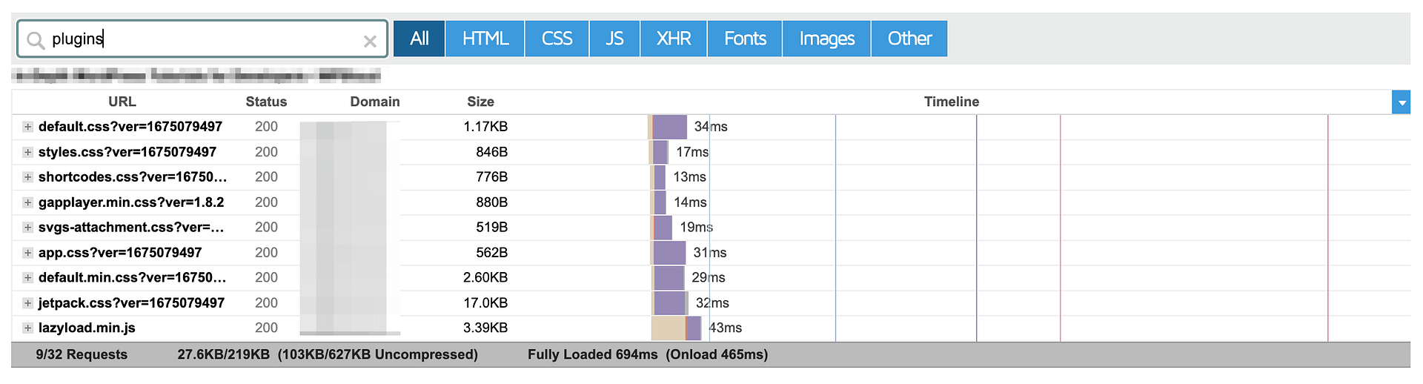Expand svgs-attachment.css request row

pyautogui.click(x=27, y=228)
